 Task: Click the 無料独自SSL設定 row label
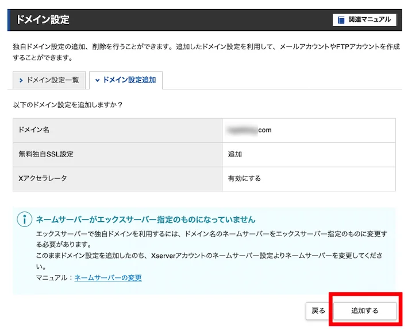(46, 154)
